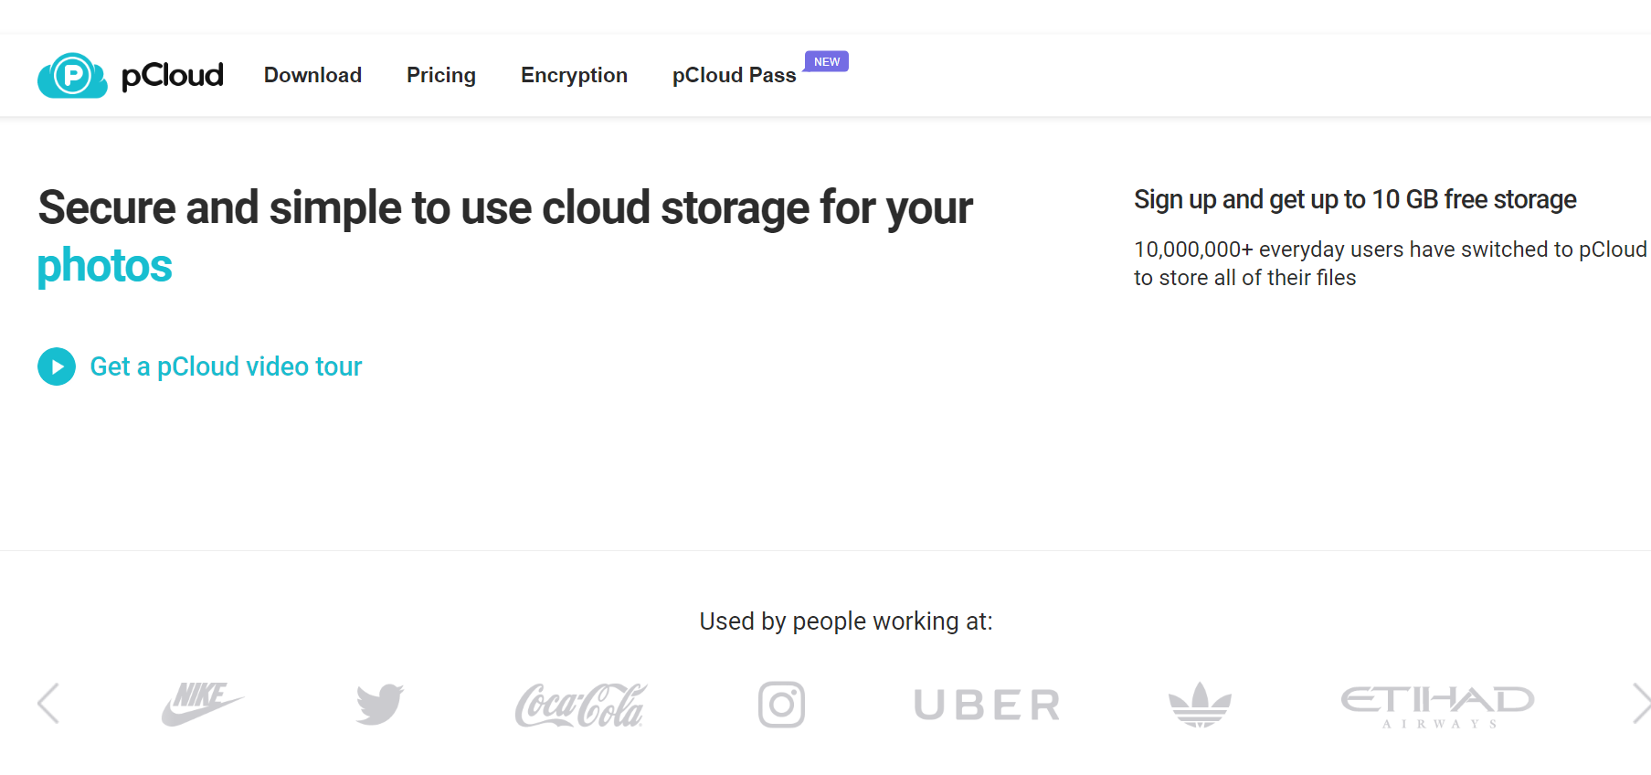Click the Nike logo
Image resolution: width=1651 pixels, height=775 pixels.
(203, 704)
